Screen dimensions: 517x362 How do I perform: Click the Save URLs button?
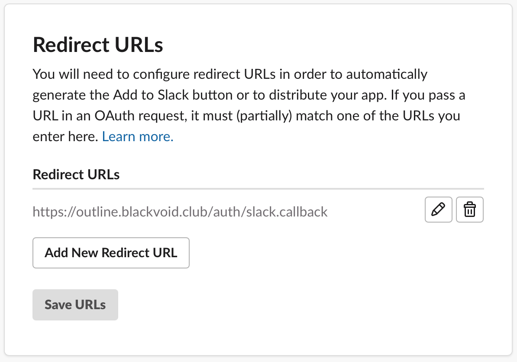[x=75, y=304]
